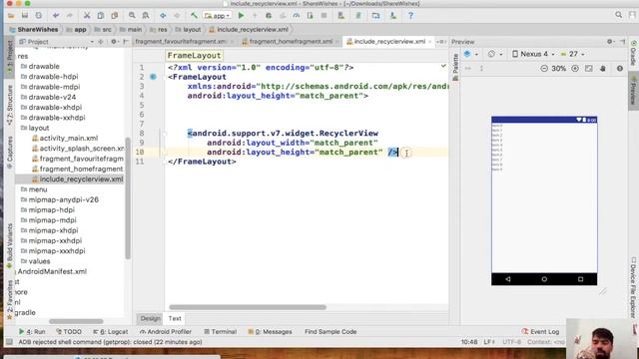Zoom out the layout preview
Screen dimensions: 639x359
[544, 69]
